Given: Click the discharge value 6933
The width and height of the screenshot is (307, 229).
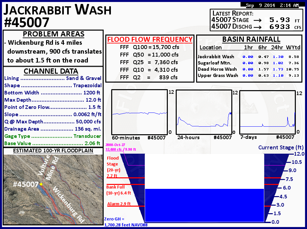Looking at the screenshot, I should [280, 27].
